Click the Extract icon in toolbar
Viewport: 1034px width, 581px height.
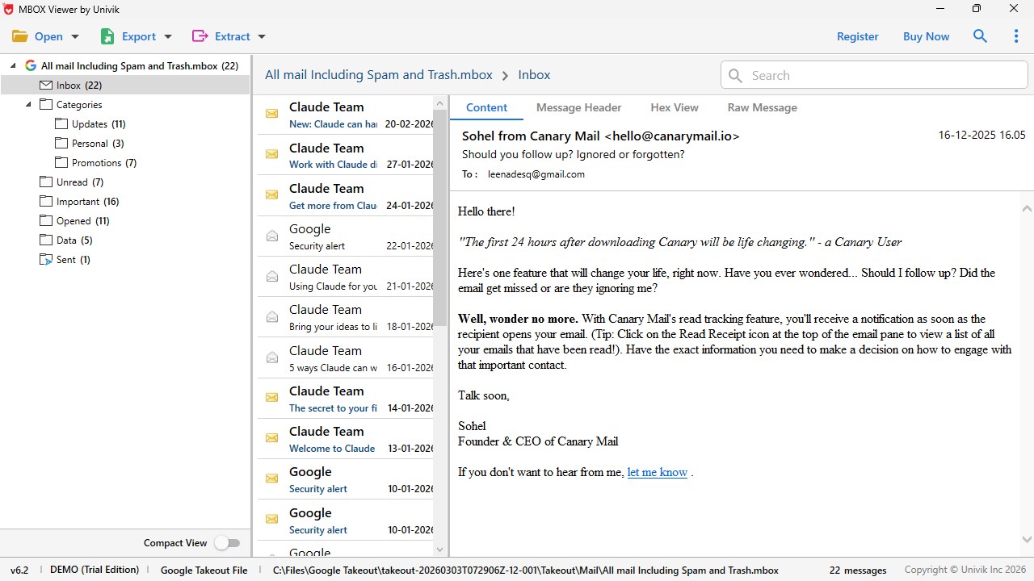(200, 36)
